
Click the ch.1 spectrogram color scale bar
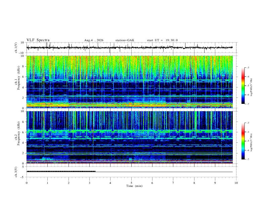243,86
